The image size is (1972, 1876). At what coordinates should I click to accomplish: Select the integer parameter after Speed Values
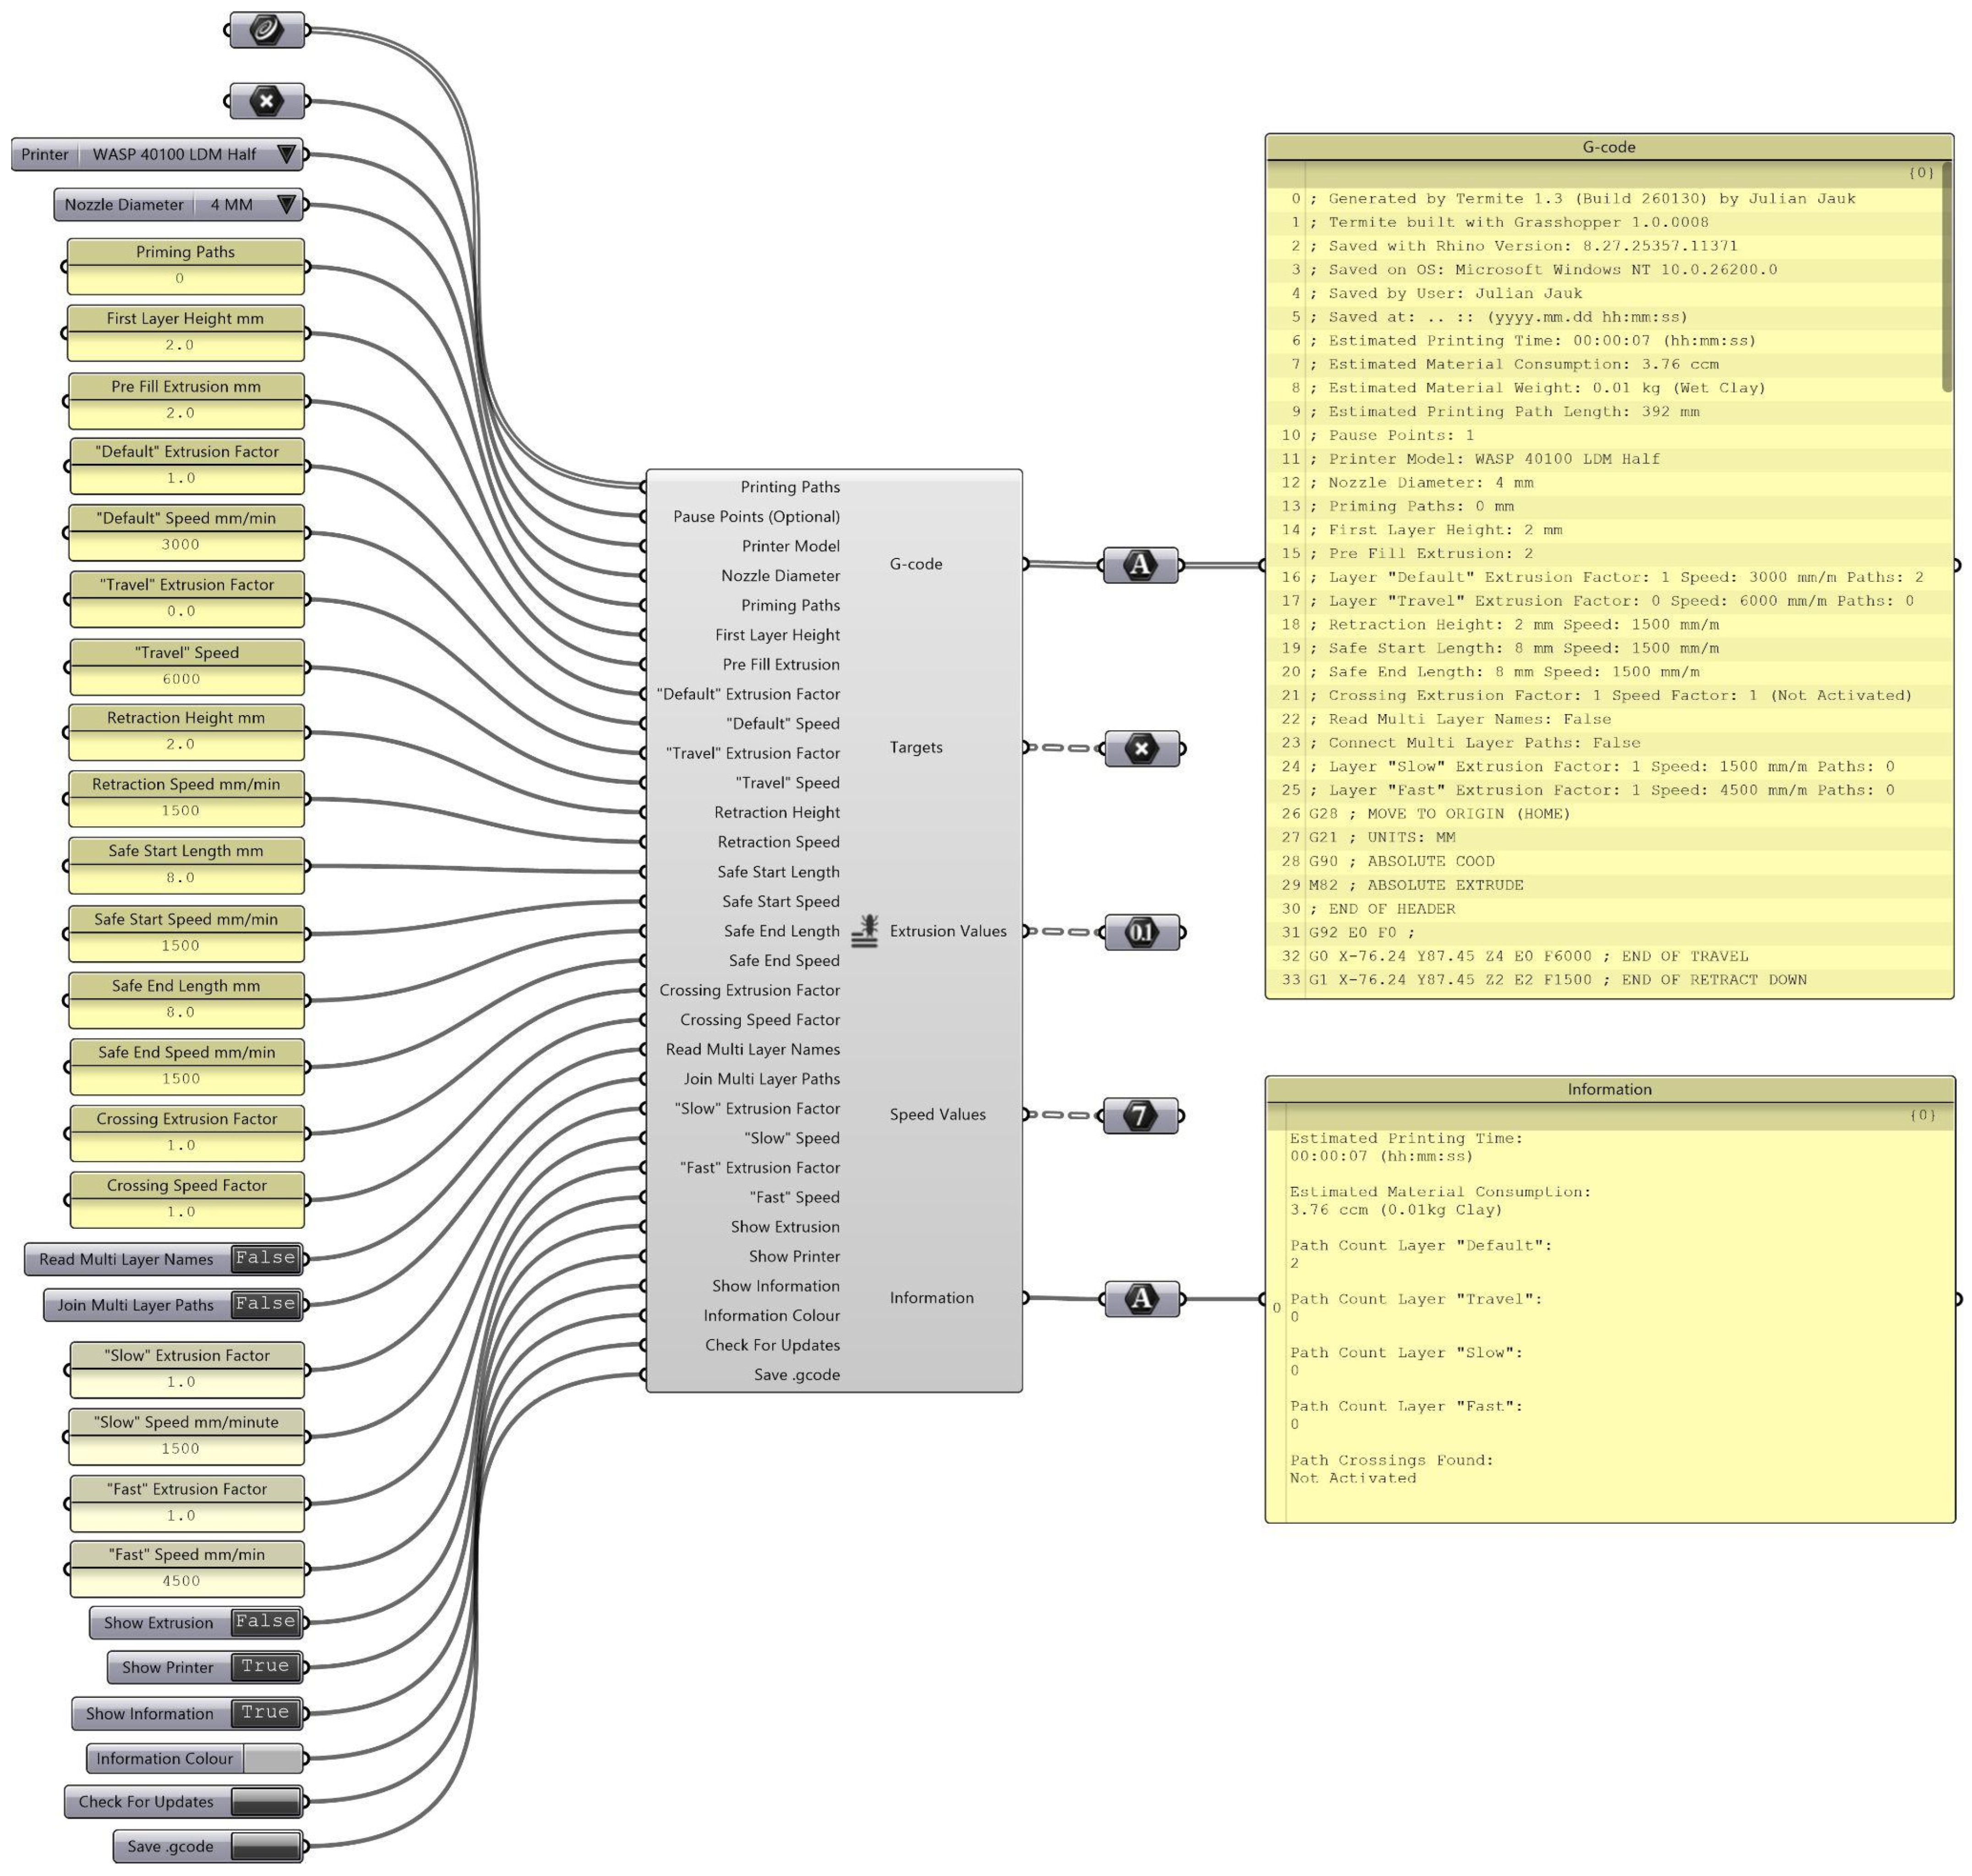(1140, 1115)
